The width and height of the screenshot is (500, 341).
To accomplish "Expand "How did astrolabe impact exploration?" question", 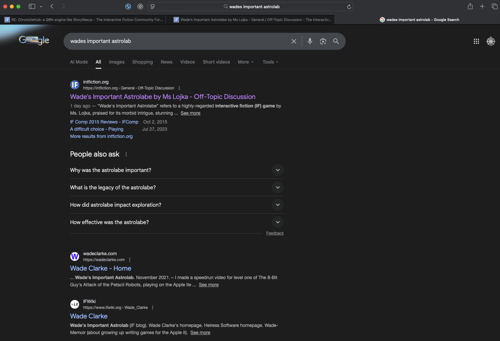I will point(278,205).
